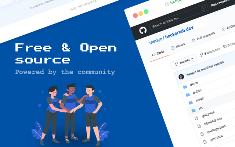Focus the 'Search or jump to...' field

pos(178,18)
